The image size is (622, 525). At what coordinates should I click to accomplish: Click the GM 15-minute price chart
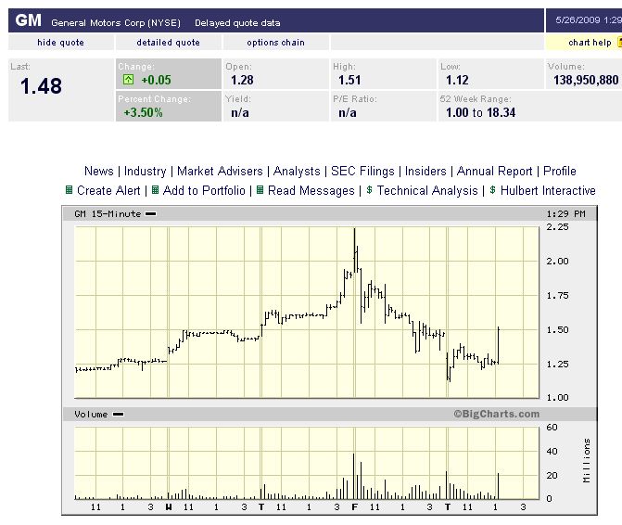(x=307, y=313)
